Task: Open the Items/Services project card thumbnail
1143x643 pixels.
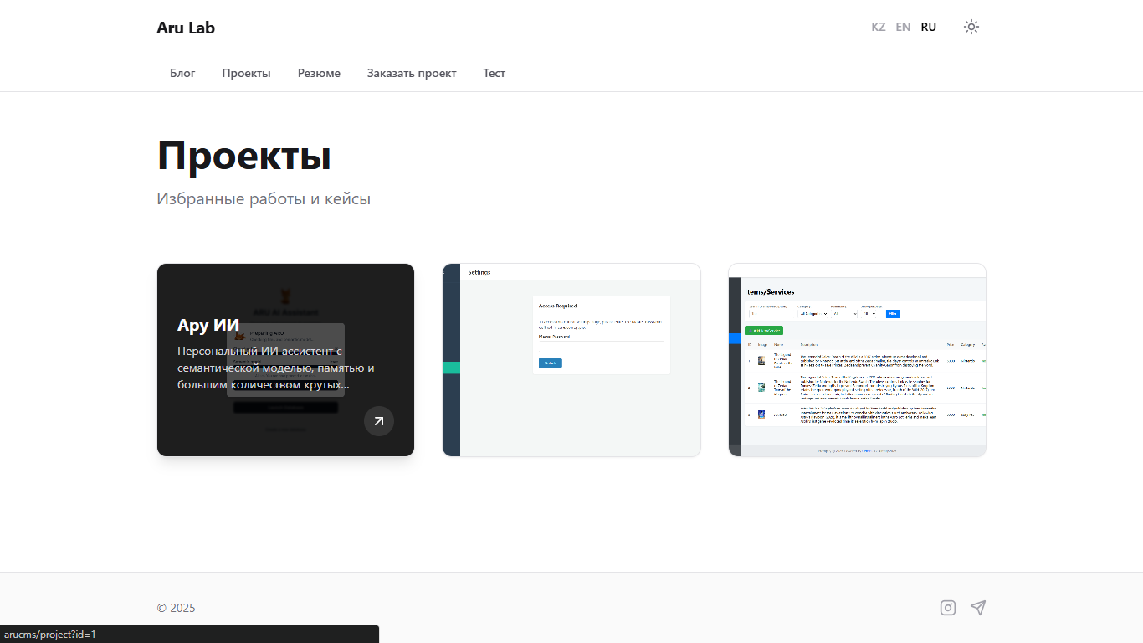Action: [857, 360]
